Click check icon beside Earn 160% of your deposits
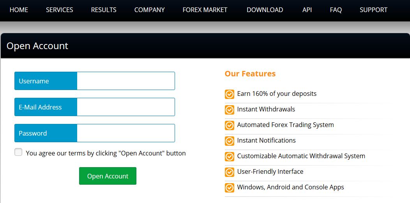The height and width of the screenshot is (203, 410). (x=230, y=94)
